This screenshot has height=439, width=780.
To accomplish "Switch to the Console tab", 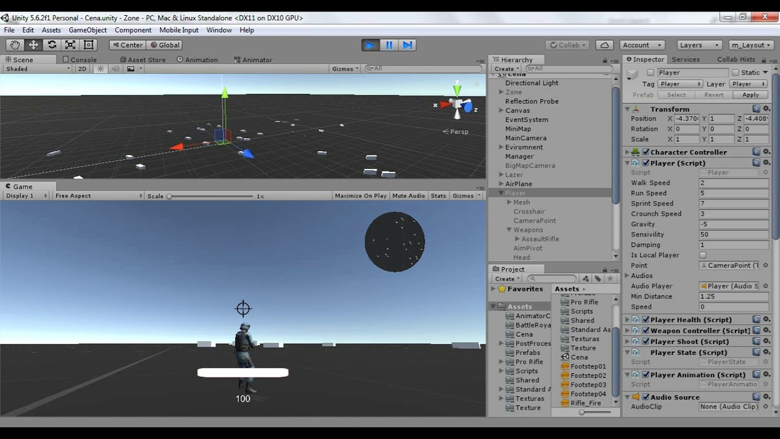I will tap(80, 60).
